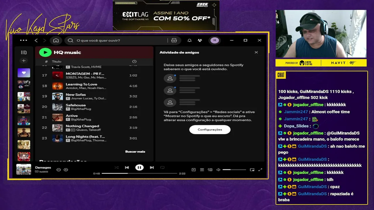Click the Configurações button
The image size is (374, 210).
coord(210,129)
